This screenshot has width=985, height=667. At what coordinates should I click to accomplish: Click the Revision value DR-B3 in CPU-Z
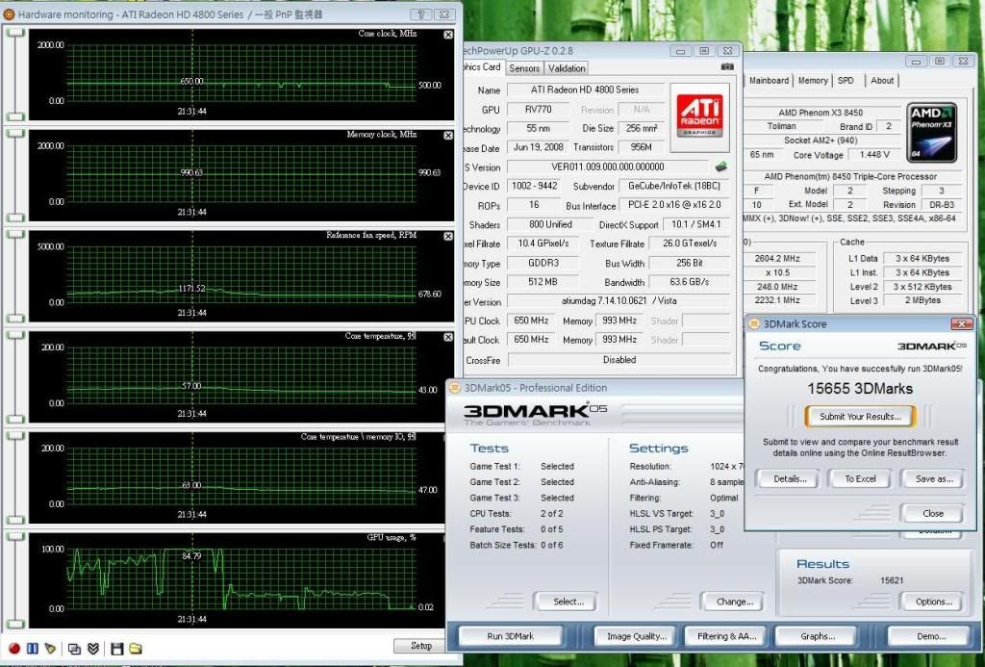[x=941, y=205]
